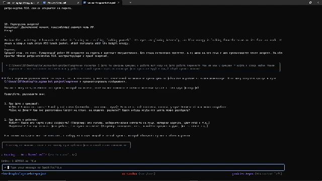The width and height of the screenshot is (322, 181).
Task: Open the new-tab dropdown chevron in title bar
Action: coord(130,3)
